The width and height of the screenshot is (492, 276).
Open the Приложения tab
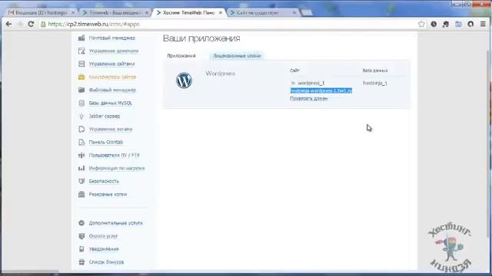(181, 56)
